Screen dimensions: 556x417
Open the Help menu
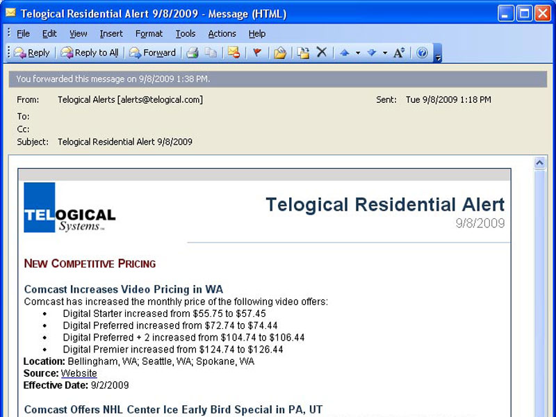pyautogui.click(x=257, y=33)
